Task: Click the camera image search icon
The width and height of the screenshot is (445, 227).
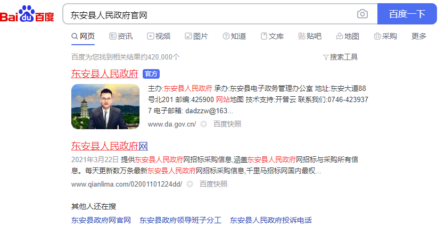Action: (362, 14)
